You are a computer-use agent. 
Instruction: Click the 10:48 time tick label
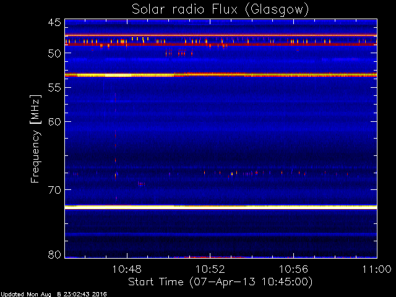[x=127, y=270]
